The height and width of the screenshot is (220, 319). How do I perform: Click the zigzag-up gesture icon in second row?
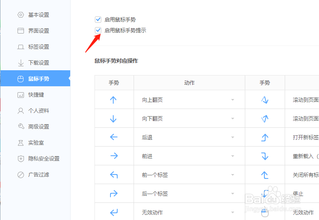pos(265,119)
